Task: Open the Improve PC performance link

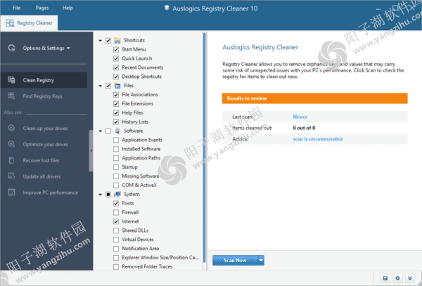Action: (51, 193)
